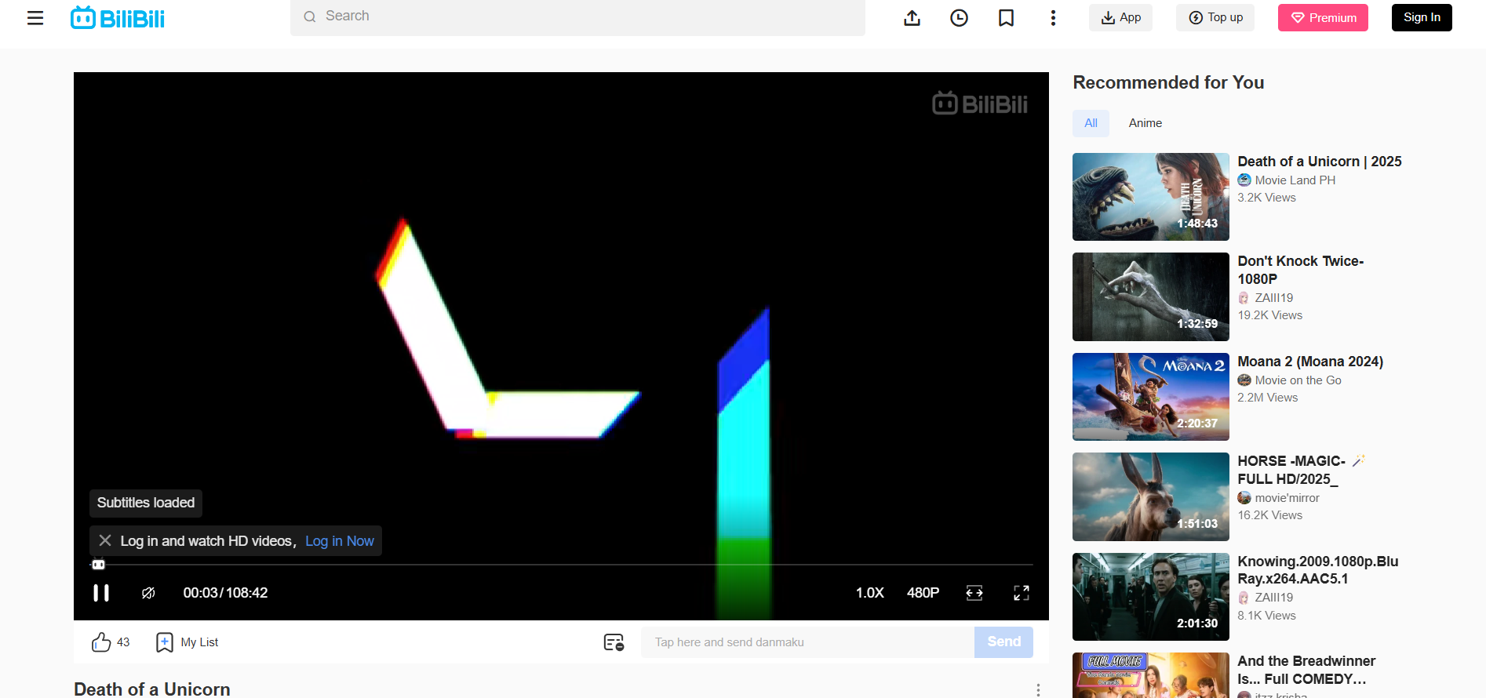Screen dimensions: 1486x698
Task: Open Movie on the Go channel
Action: pos(1298,380)
